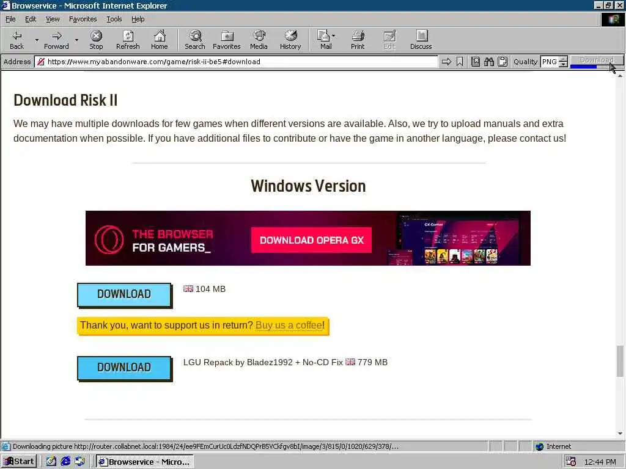The height and width of the screenshot is (469, 626).
Task: Click the Download Opera GX banner button
Action: click(x=311, y=240)
